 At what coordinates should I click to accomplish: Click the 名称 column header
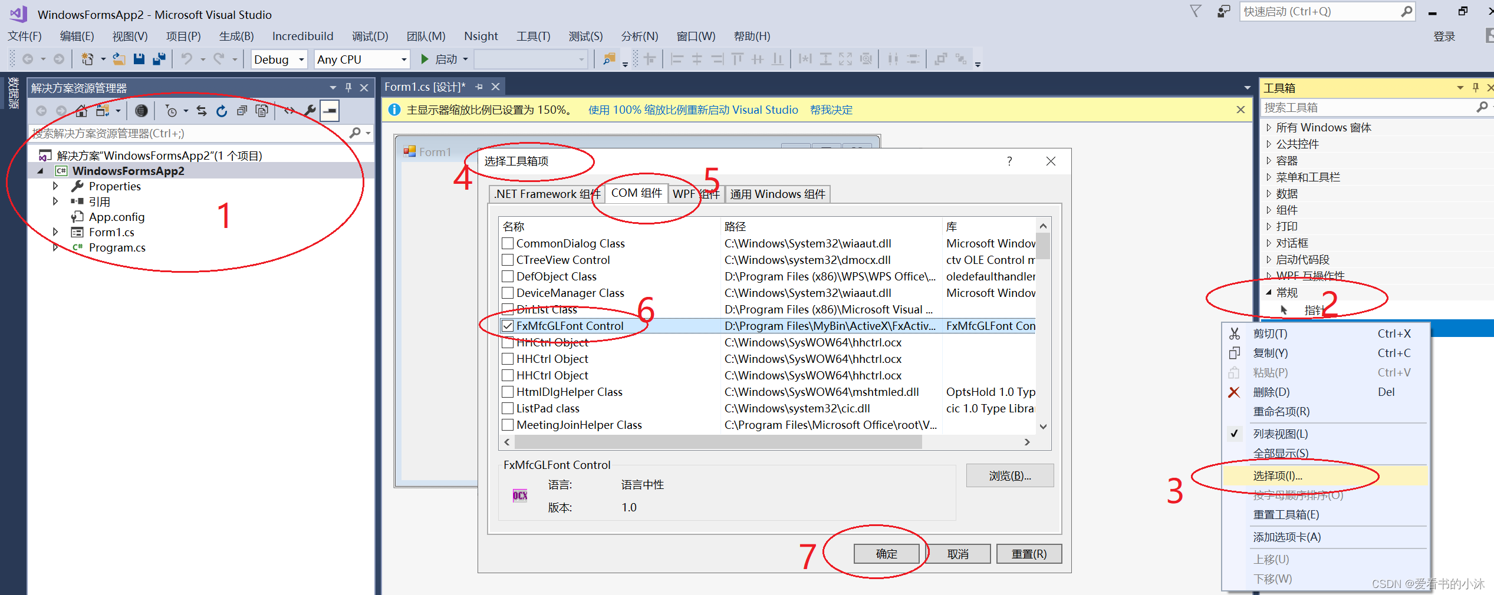coord(610,226)
